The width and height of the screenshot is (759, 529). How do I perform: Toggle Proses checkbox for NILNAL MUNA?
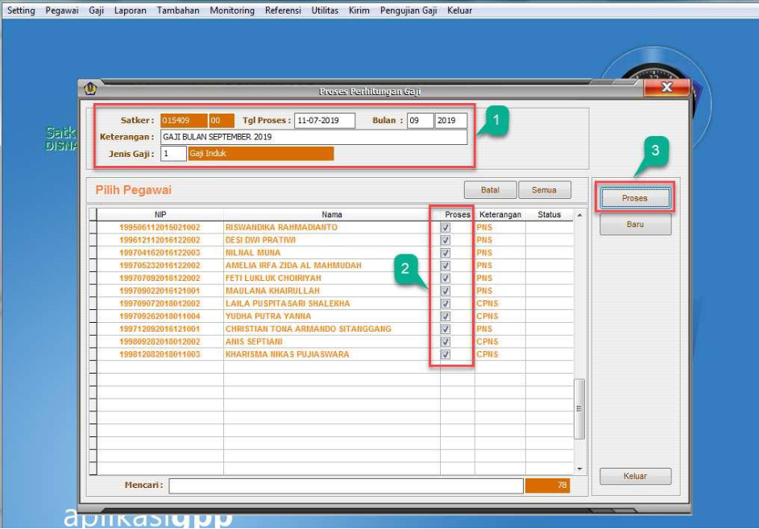[446, 253]
